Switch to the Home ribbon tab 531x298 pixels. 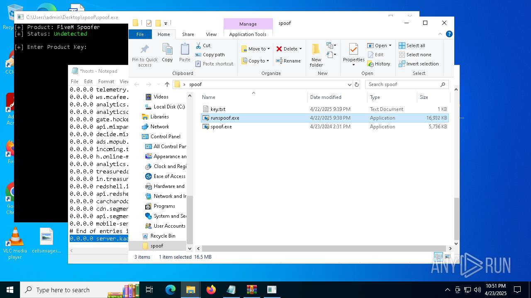tap(163, 34)
